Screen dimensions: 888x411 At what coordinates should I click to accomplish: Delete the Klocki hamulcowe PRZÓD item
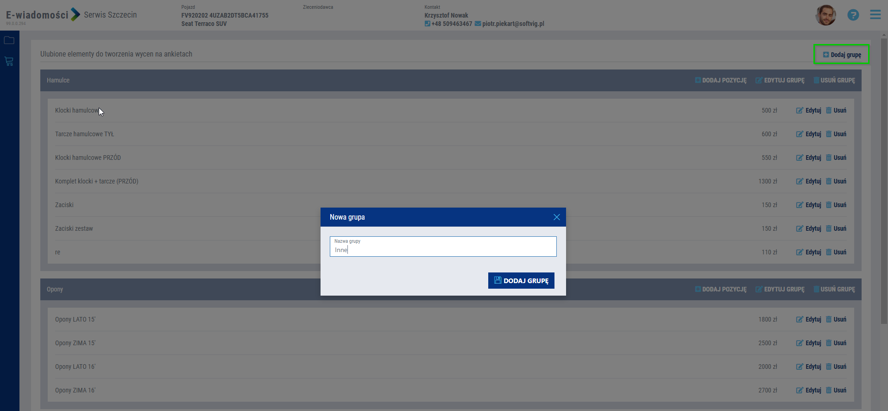[836, 158]
